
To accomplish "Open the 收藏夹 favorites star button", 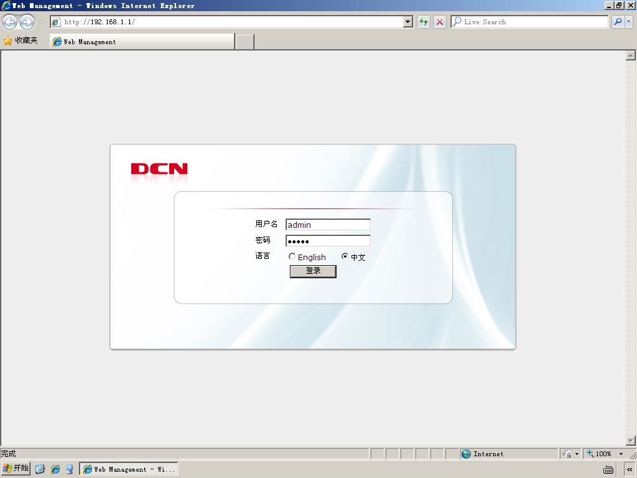I will (21, 40).
